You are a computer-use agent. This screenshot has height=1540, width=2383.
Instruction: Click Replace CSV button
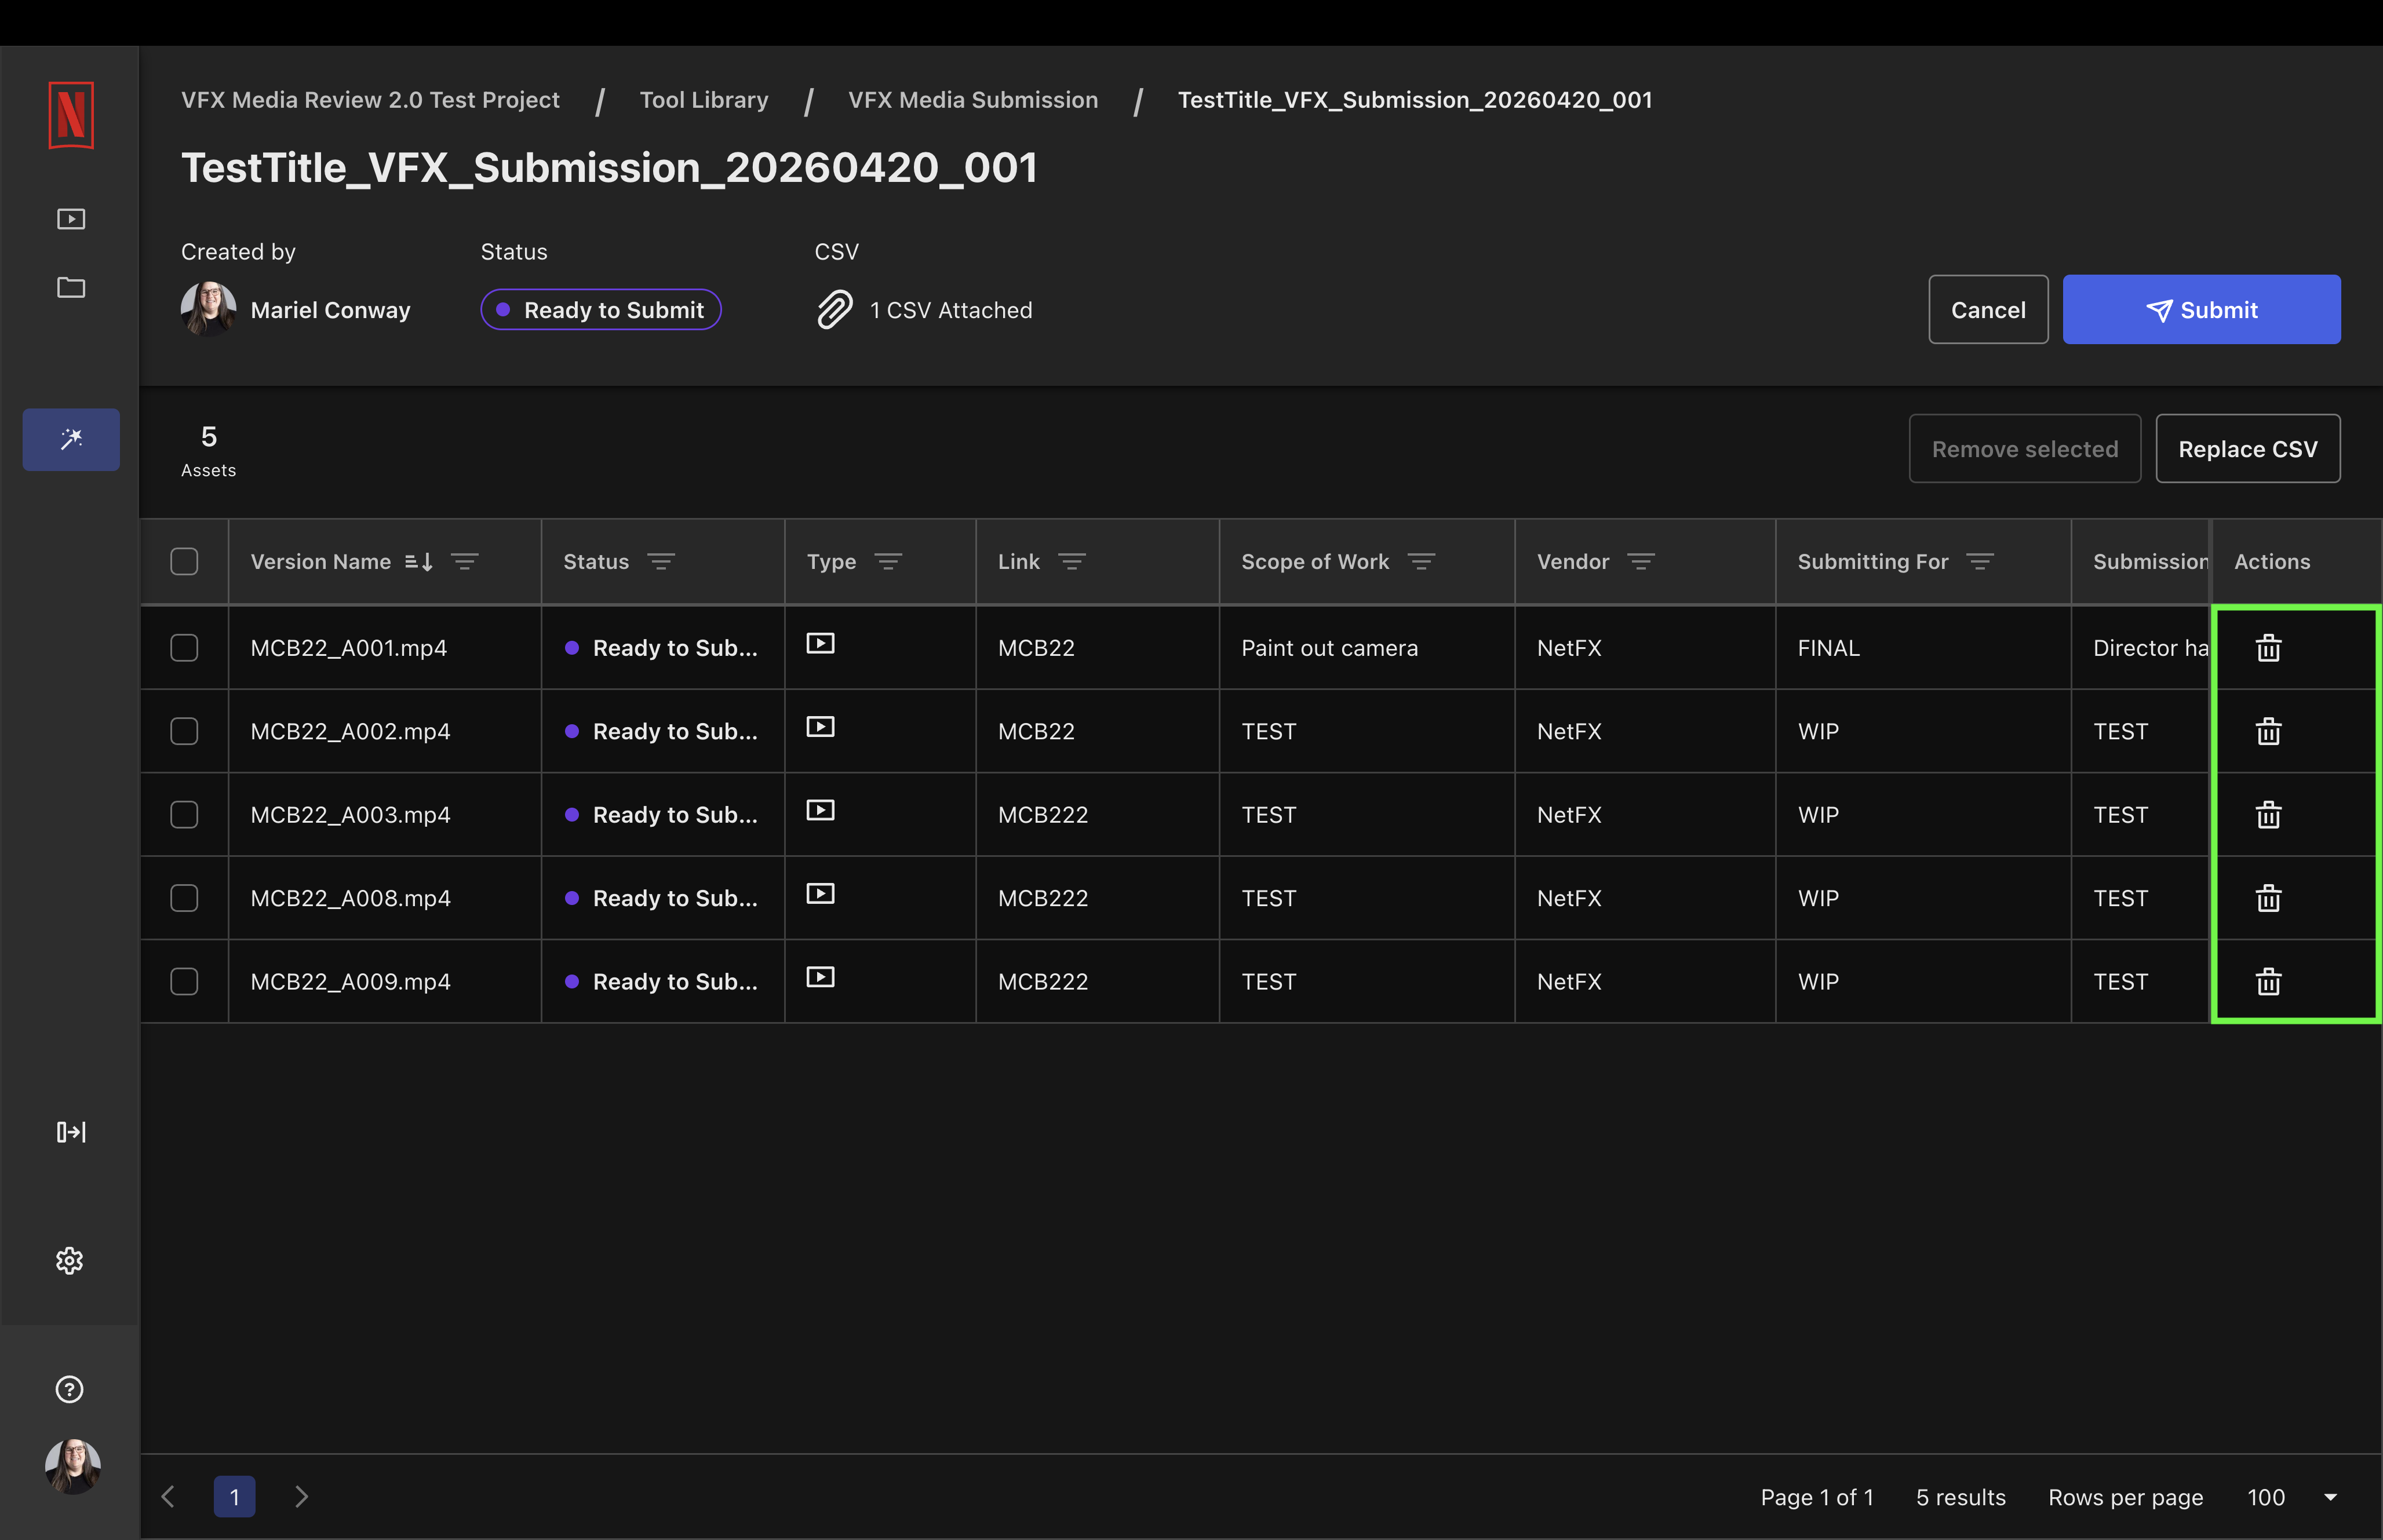tap(2248, 449)
